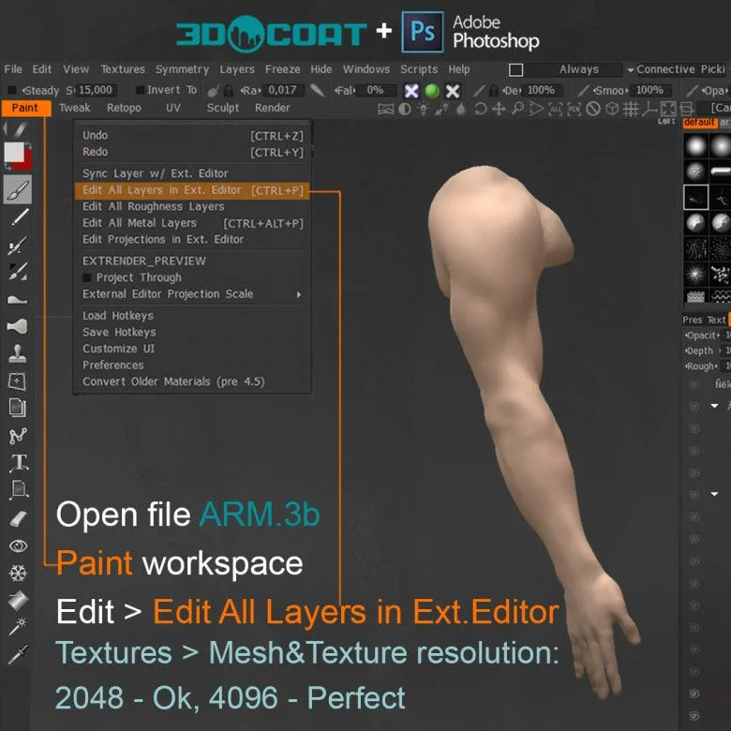Toggle the third layer visibility eye
This screenshot has height=731, width=731.
click(x=694, y=429)
